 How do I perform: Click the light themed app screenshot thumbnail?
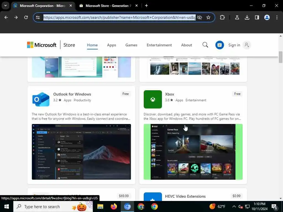point(81,67)
